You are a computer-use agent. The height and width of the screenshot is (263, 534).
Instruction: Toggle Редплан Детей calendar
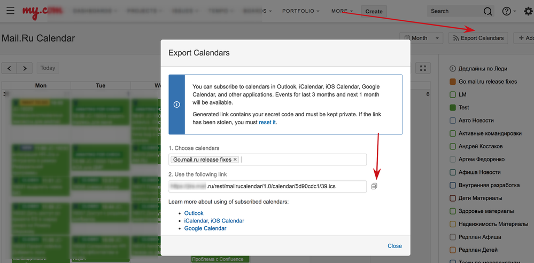tap(453, 250)
